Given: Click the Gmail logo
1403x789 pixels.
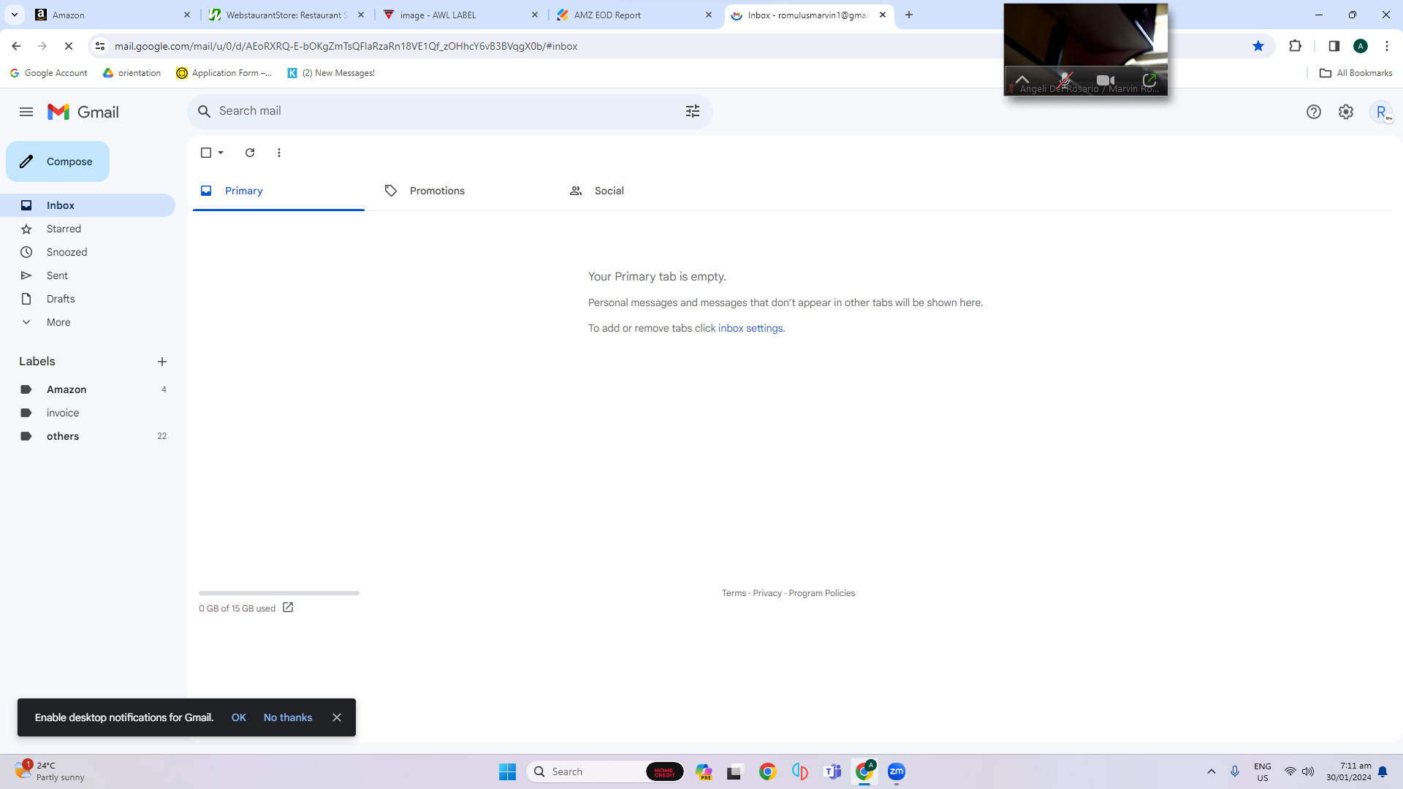Looking at the screenshot, I should [x=83, y=112].
